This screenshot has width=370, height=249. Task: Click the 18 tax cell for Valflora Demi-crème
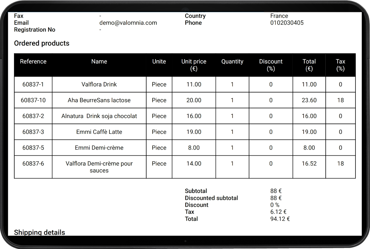340,167
